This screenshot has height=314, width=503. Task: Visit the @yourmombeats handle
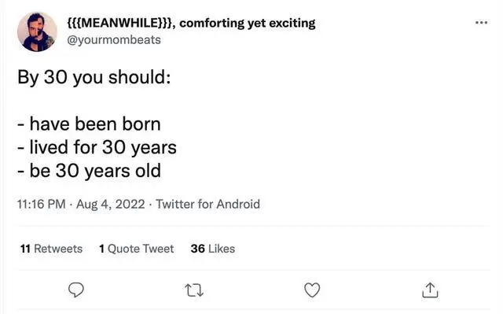[x=114, y=40]
